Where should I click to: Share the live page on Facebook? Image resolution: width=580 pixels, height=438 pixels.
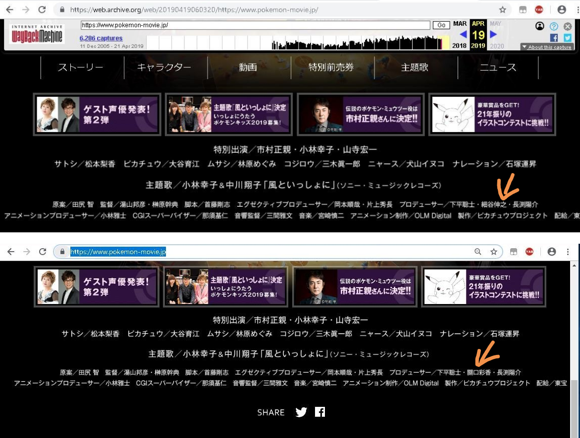320,412
